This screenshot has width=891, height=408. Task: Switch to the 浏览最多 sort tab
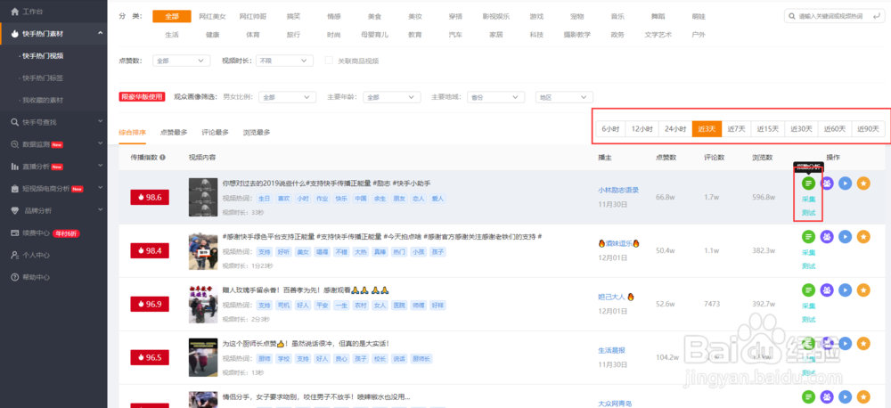(257, 133)
